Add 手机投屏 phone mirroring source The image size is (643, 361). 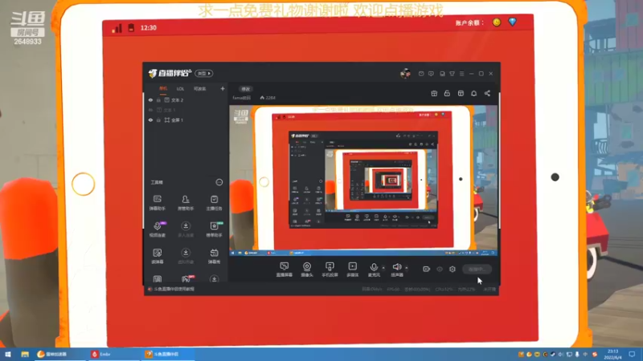point(330,270)
